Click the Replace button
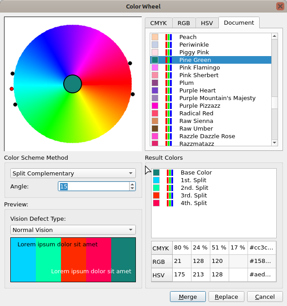 pyautogui.click(x=226, y=297)
